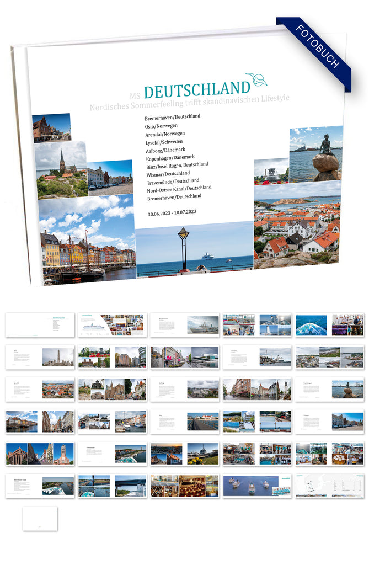Open the Lysekil red rooftops spread thumbnail
369x565 pixels.
[x=40, y=389]
